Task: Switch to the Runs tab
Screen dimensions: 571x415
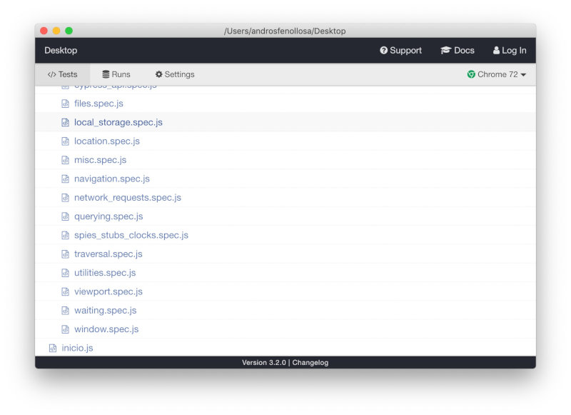Action: coord(116,74)
